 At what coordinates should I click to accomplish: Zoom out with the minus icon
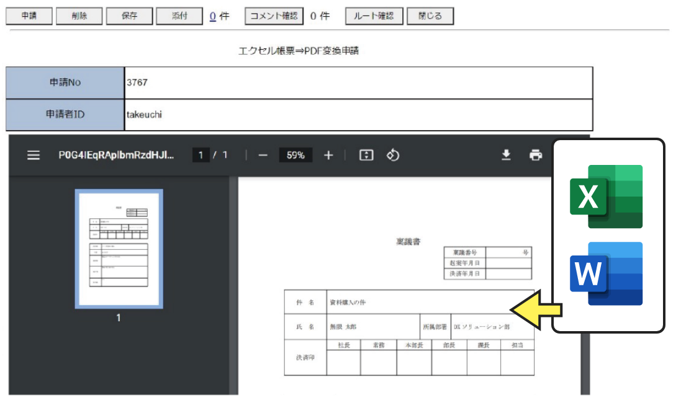pyautogui.click(x=263, y=155)
